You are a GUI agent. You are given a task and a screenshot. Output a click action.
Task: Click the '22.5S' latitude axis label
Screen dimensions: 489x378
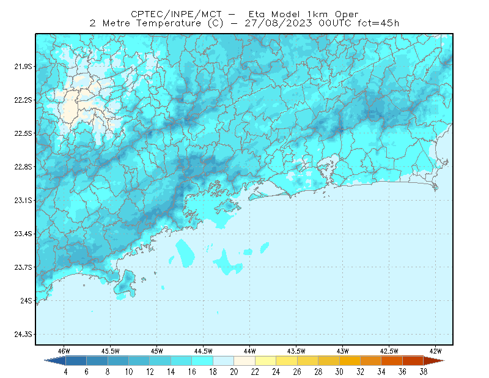click(23, 133)
